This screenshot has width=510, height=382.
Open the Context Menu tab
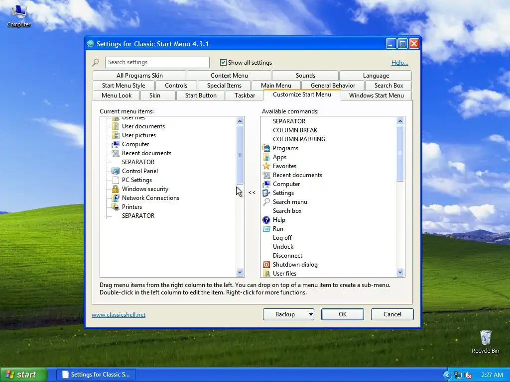tap(229, 76)
